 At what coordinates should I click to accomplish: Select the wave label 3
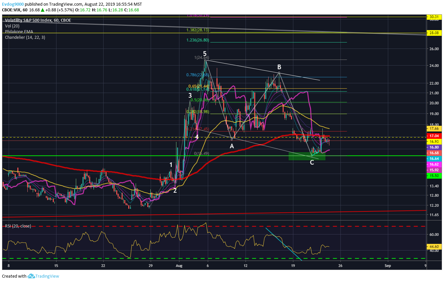tap(190, 95)
